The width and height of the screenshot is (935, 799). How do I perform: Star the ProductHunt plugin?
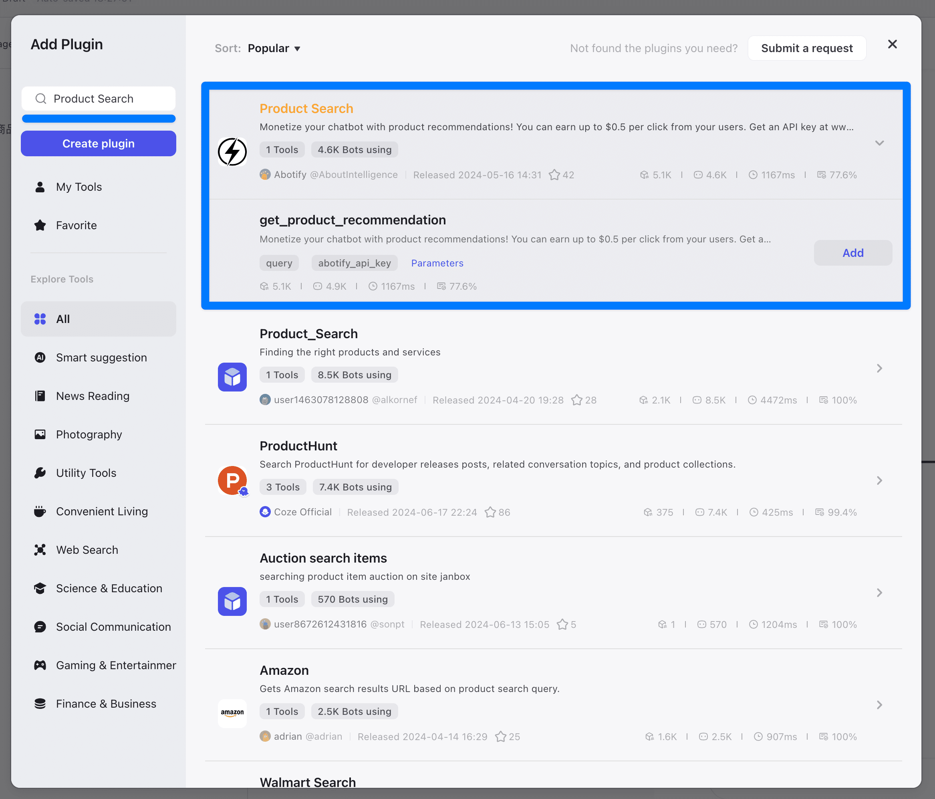pyautogui.click(x=490, y=512)
